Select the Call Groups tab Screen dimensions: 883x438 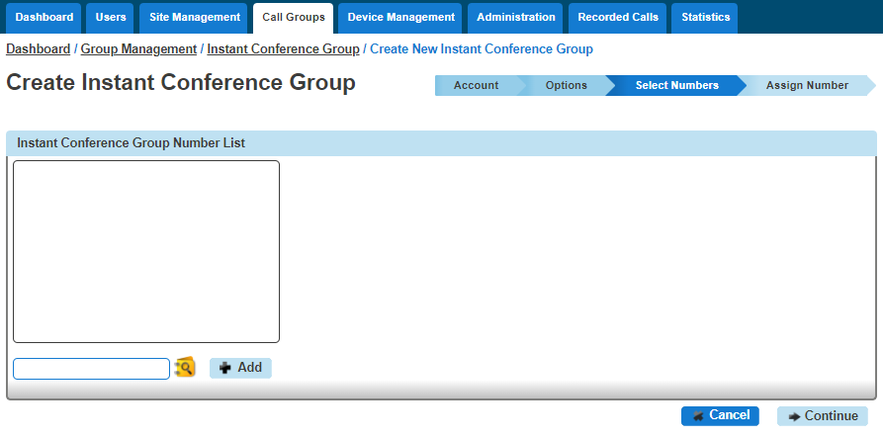click(294, 18)
